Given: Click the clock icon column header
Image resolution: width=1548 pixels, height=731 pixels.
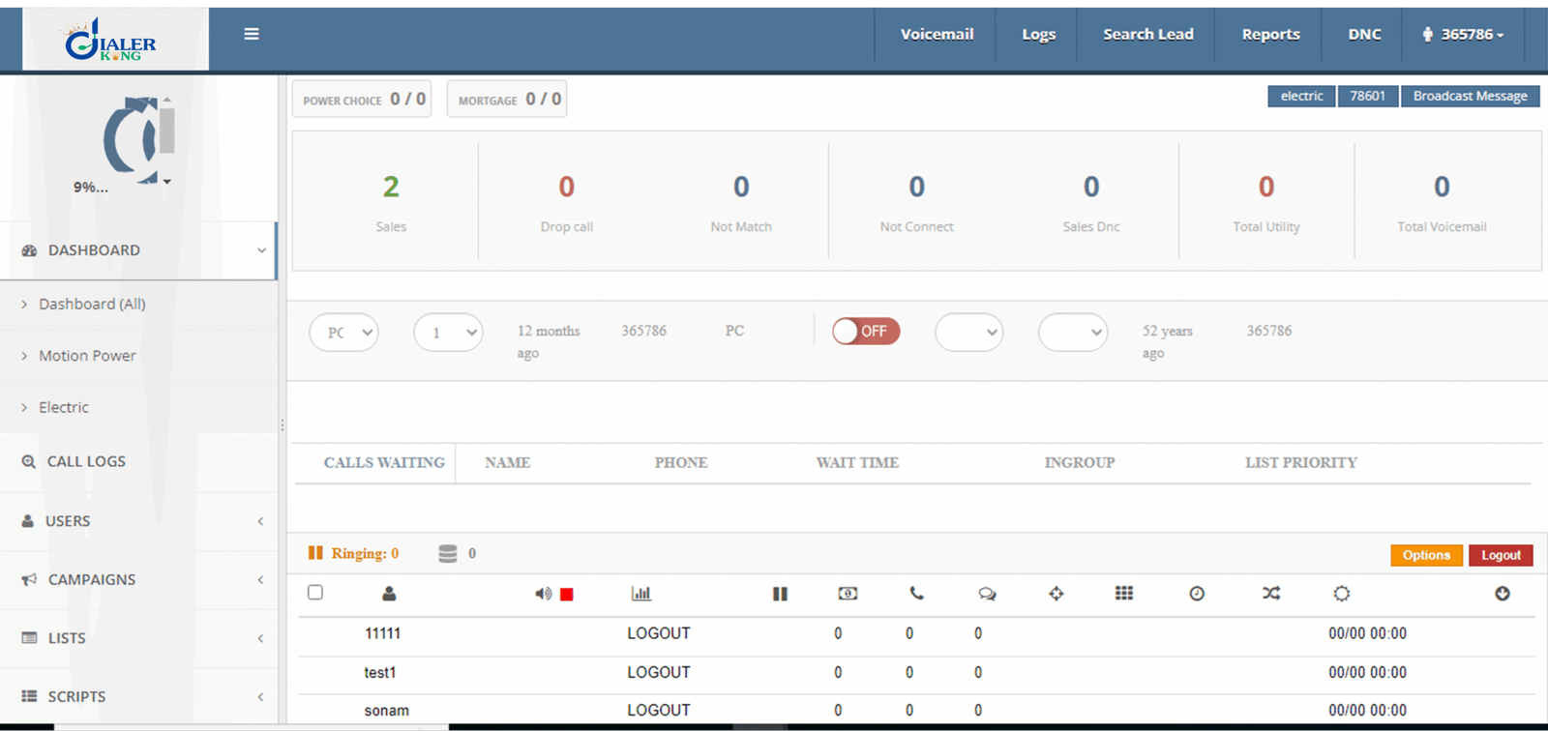Looking at the screenshot, I should [x=1197, y=594].
